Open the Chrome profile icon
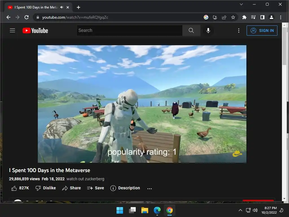Image resolution: width=289 pixels, height=217 pixels. (x=271, y=17)
